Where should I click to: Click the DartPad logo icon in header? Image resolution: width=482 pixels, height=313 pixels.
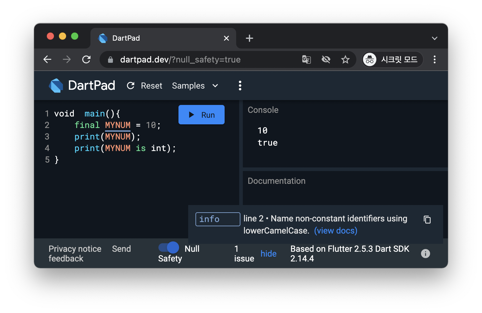pos(56,86)
